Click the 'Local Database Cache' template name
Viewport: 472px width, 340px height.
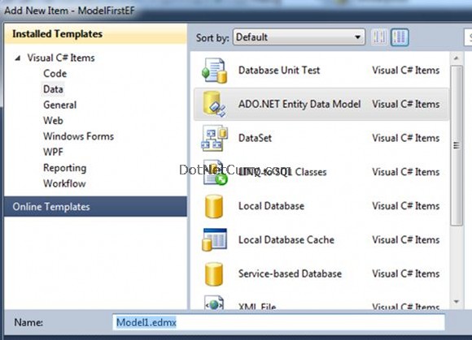[x=286, y=239]
